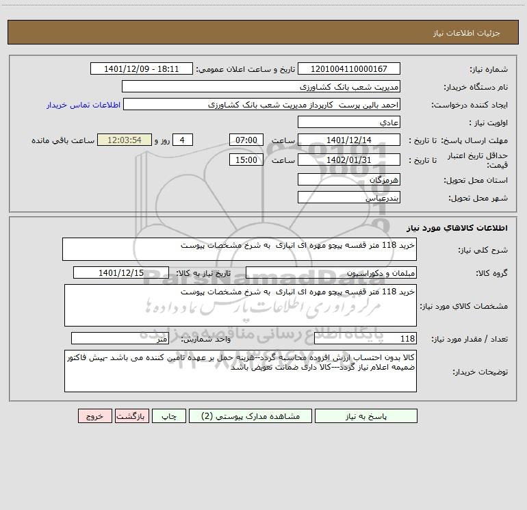Screen dimensions: 527x510
Task: Click deadline time field 07:00
Action: 246,140
